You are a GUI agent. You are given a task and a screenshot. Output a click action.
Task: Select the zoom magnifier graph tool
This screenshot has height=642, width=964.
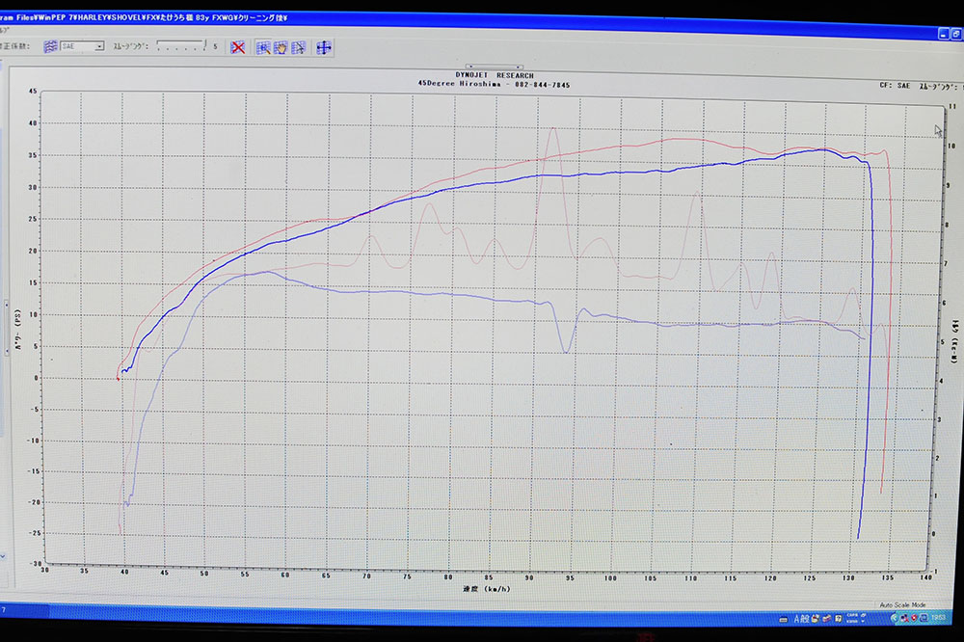263,46
